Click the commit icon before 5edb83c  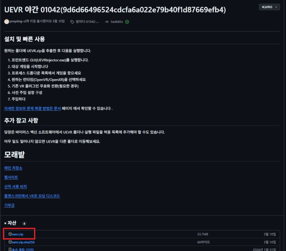(107, 22)
